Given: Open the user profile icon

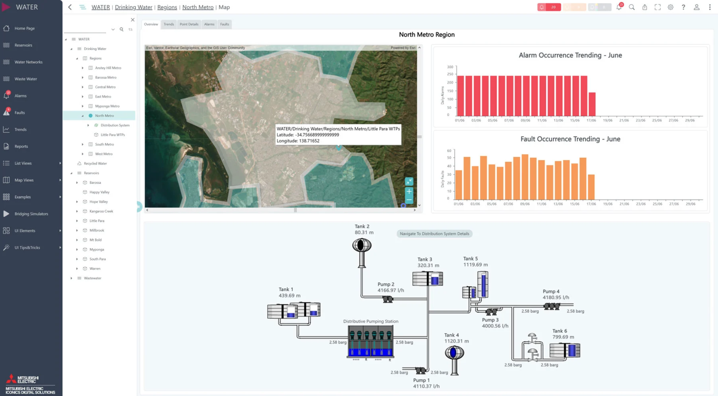Looking at the screenshot, I should click(x=696, y=7).
